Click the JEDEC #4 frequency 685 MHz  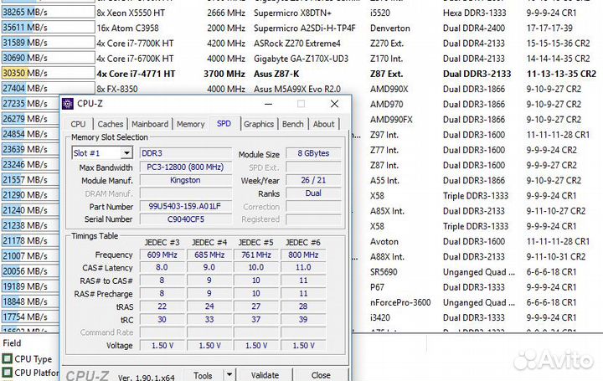click(x=209, y=255)
